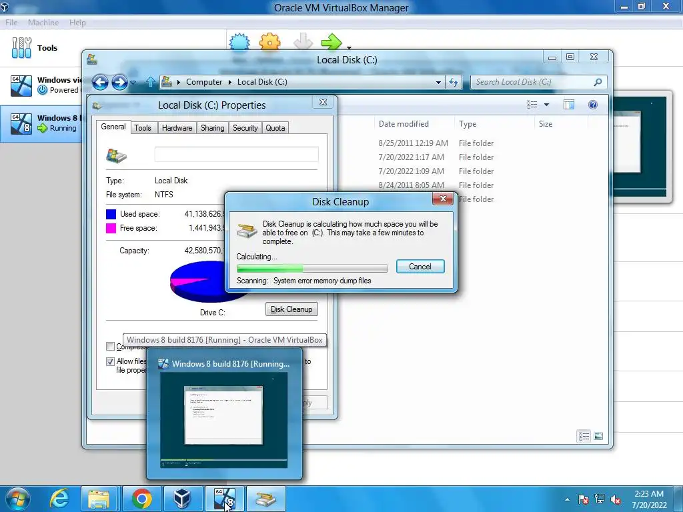Open Google Chrome from the taskbar
The width and height of the screenshot is (683, 512).
click(x=141, y=499)
